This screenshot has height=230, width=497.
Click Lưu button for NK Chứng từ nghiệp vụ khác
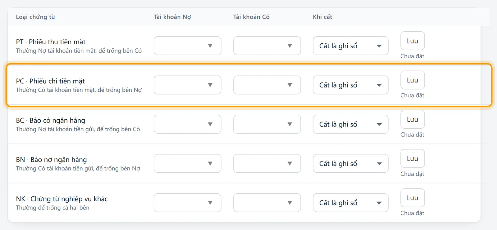tap(412, 198)
